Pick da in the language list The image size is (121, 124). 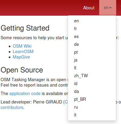coord(92,91)
